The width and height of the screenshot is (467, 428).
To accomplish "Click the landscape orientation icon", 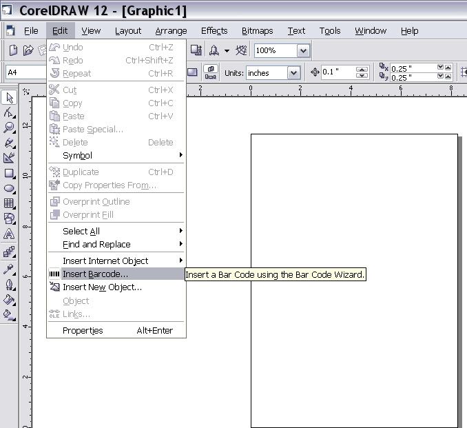I will coord(192,72).
